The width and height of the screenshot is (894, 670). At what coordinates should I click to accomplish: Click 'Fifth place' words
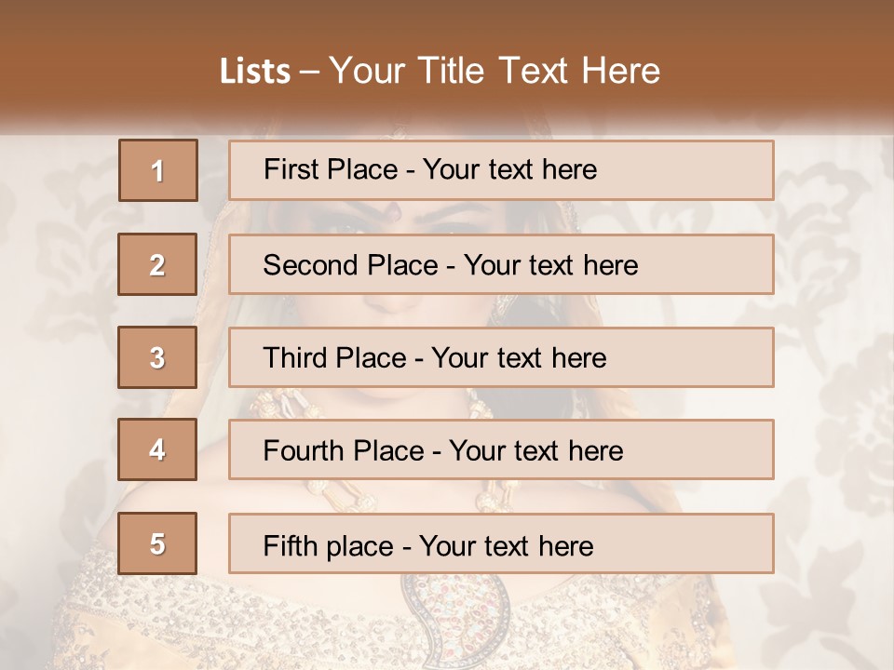tap(329, 546)
